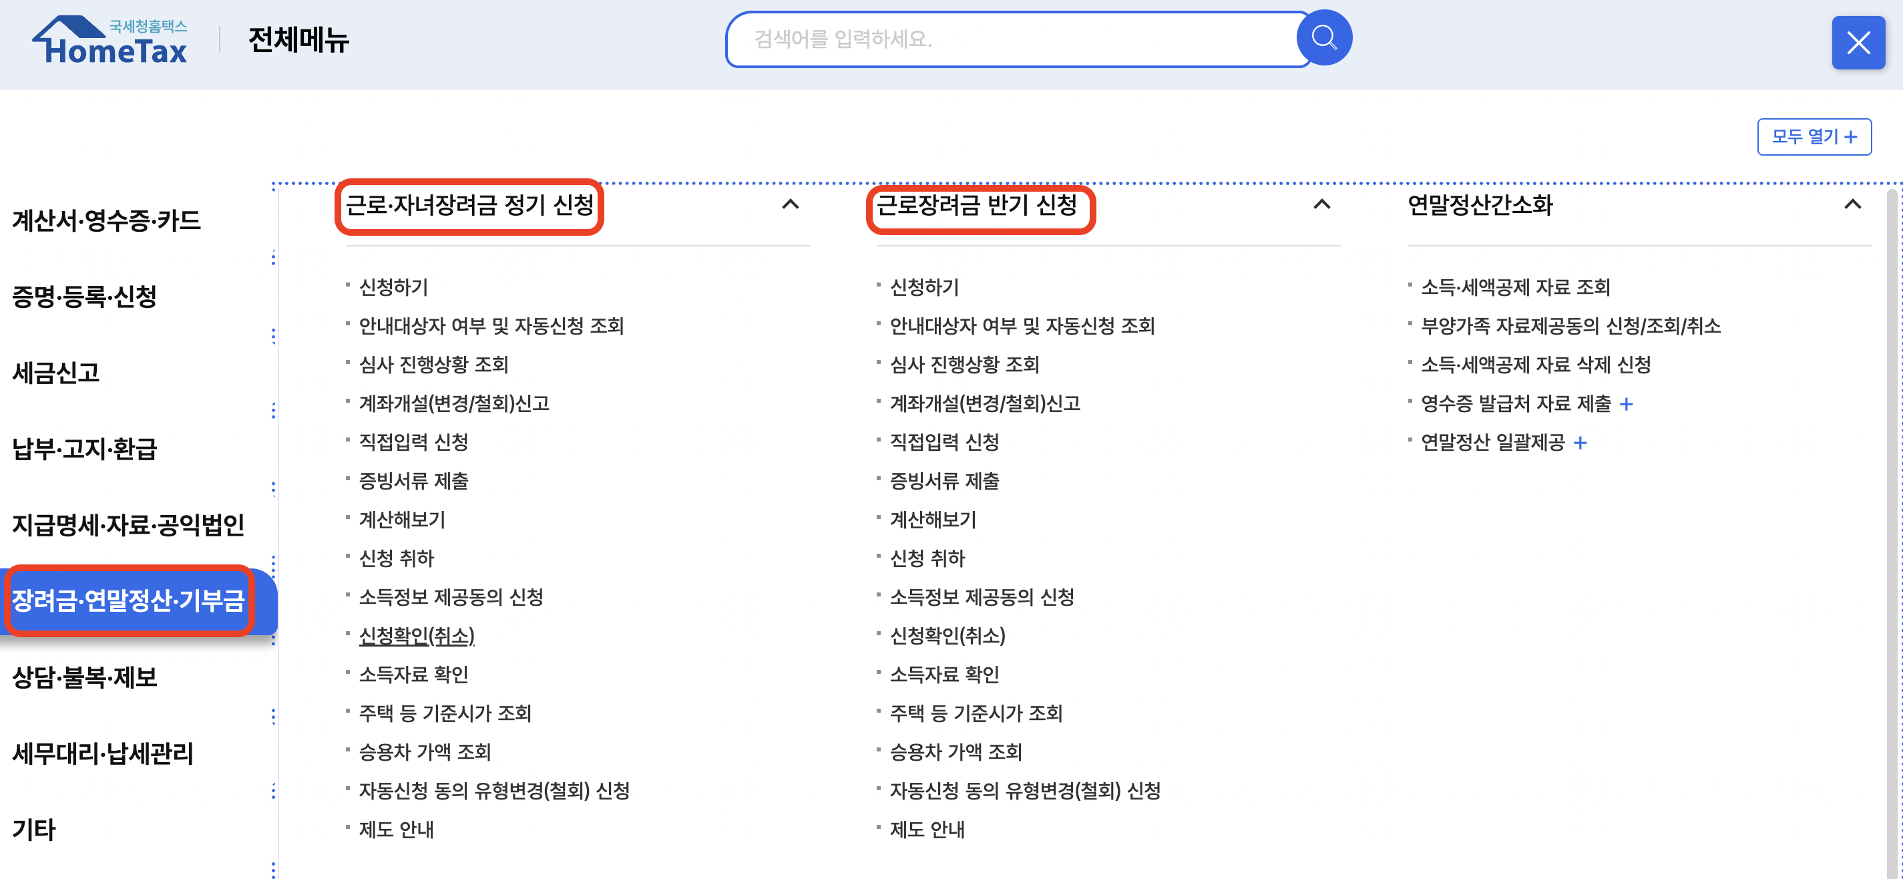Click the magnifier search icon

1324,37
